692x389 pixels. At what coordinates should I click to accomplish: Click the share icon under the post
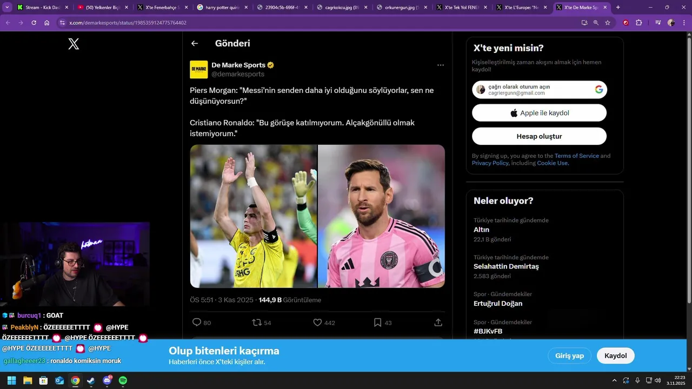(x=438, y=322)
